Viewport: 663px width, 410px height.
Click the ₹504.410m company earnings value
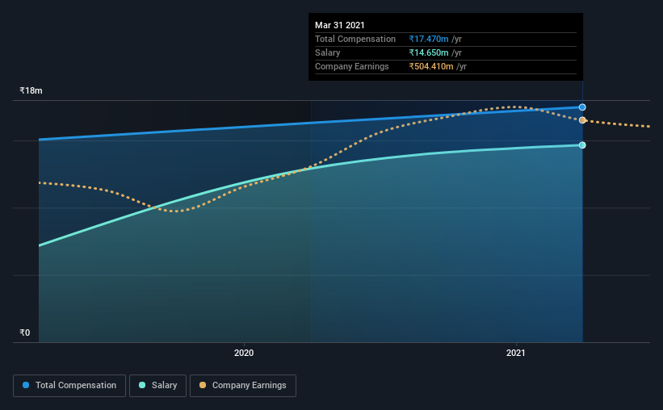[431, 67]
